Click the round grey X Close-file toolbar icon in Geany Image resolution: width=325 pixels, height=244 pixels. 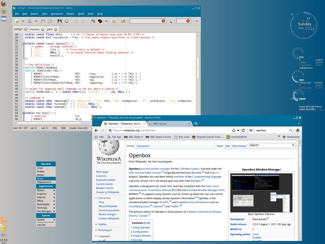point(67,21)
